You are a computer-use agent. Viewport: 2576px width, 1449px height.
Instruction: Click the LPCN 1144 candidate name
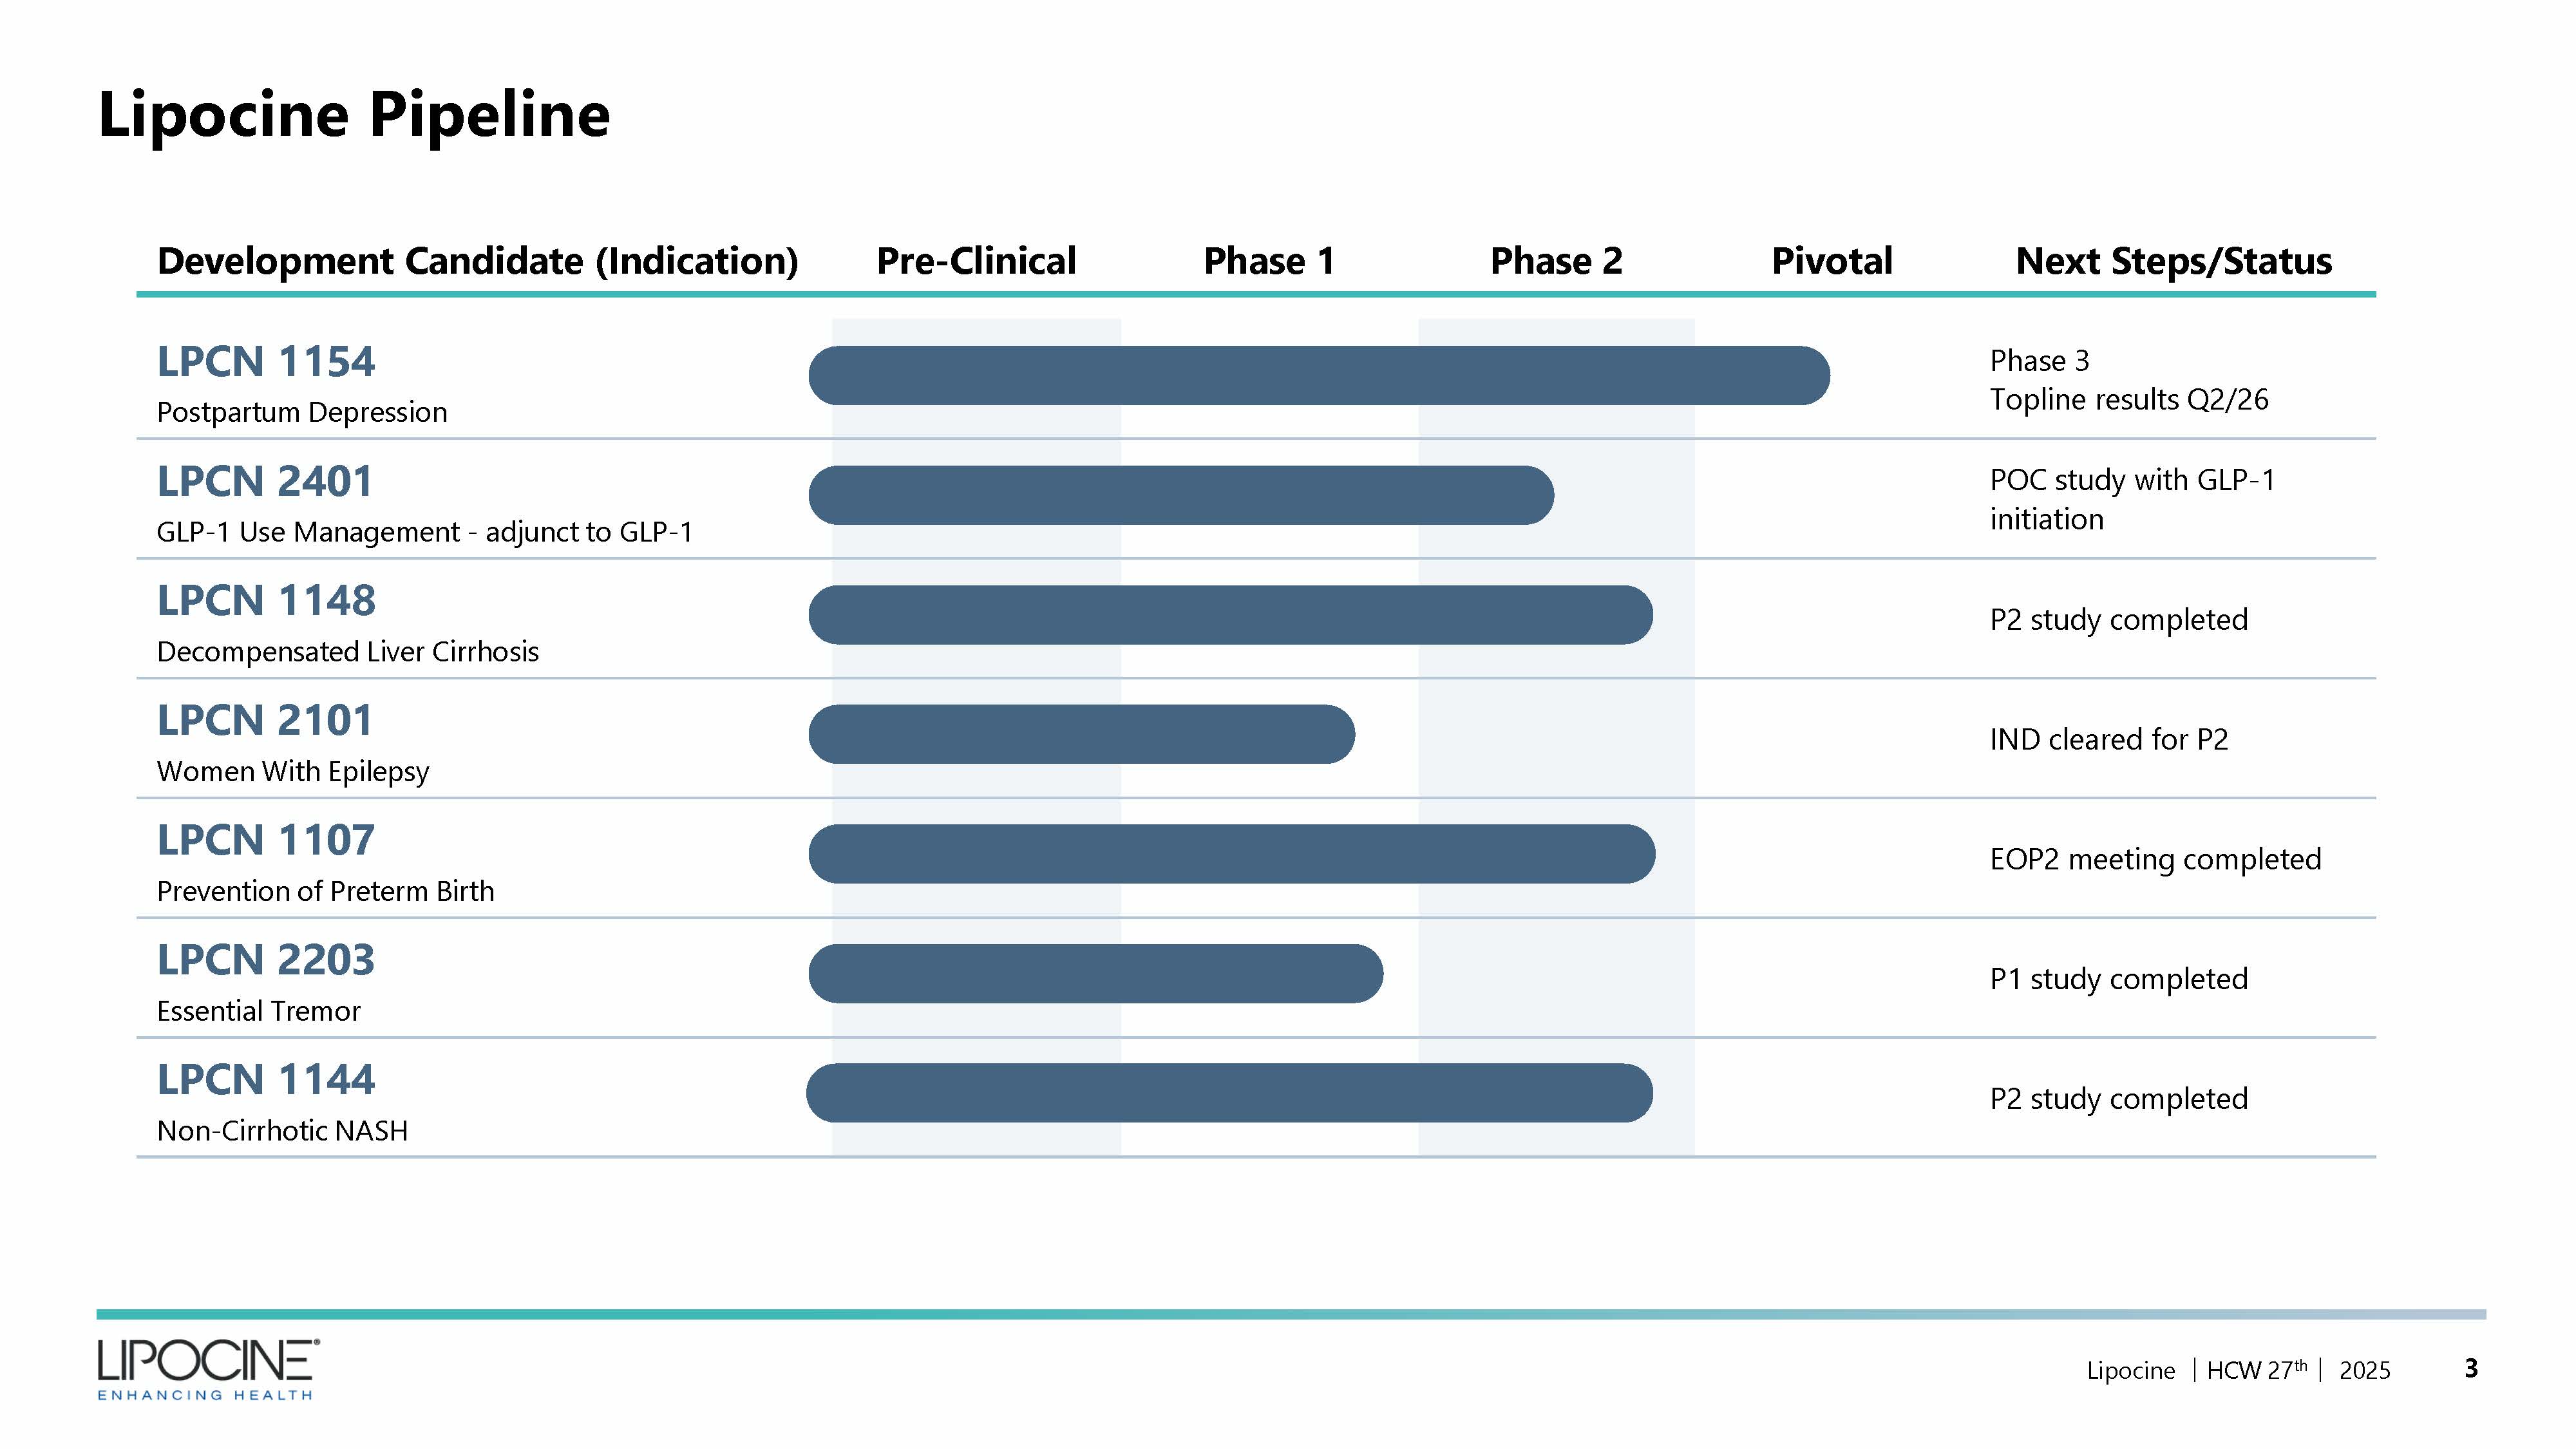(266, 1080)
